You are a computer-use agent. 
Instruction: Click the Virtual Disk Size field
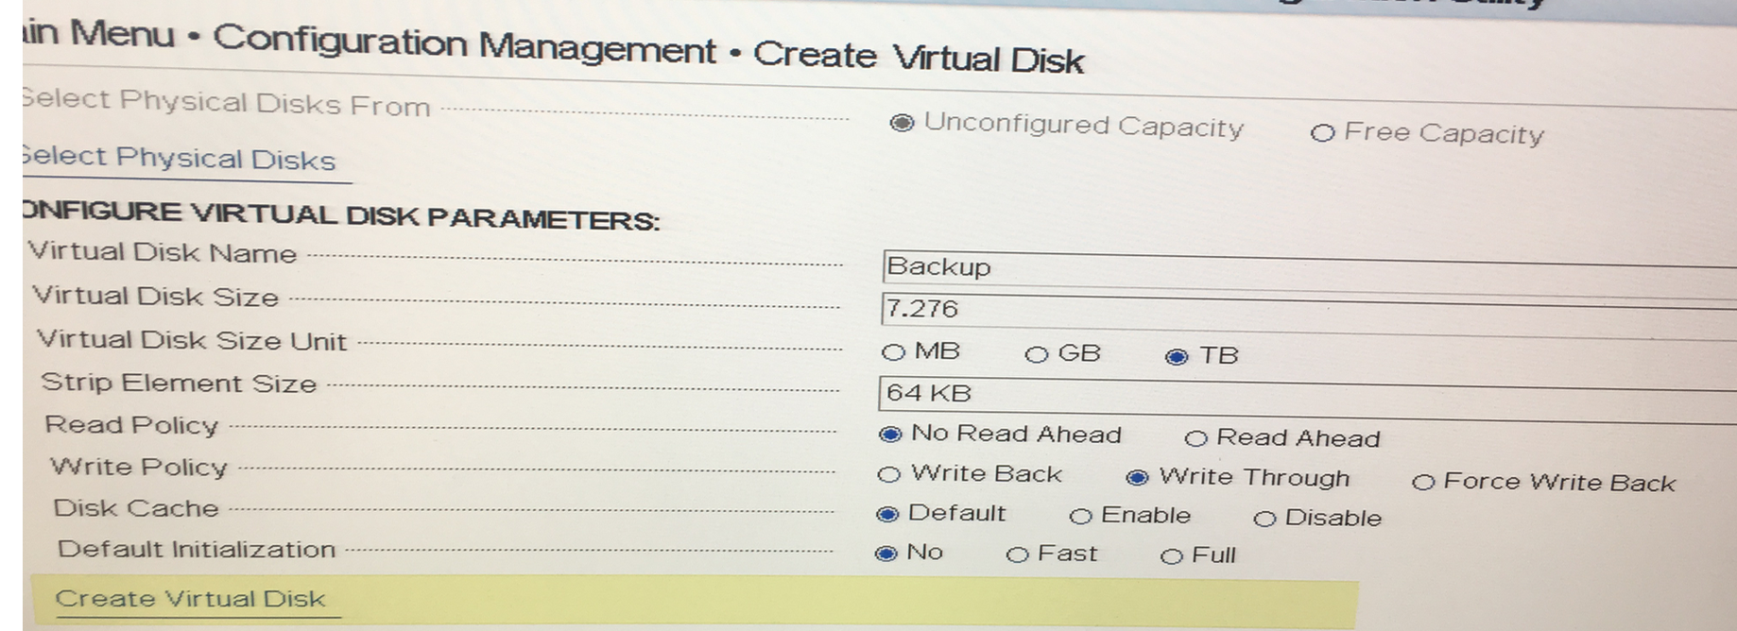pos(1304,310)
